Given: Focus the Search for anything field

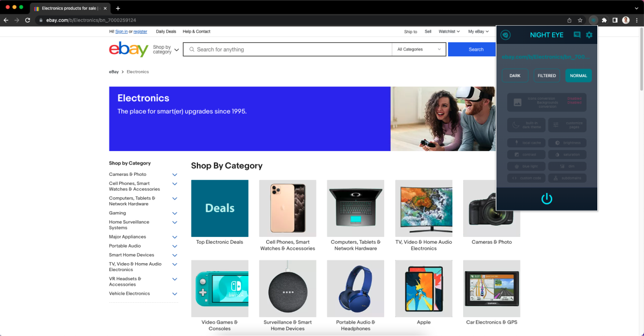Looking at the screenshot, I should click(x=288, y=49).
